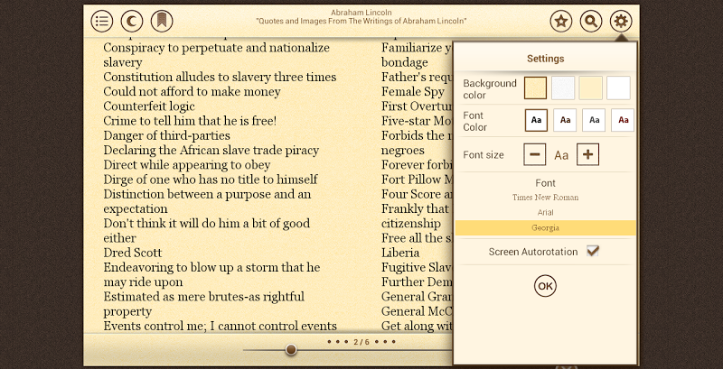The image size is (723, 369).
Task: Choose the first black font color
Action: coord(536,120)
